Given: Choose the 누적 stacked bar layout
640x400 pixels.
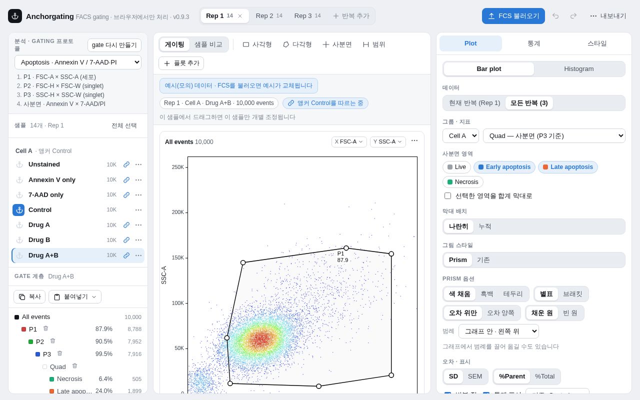Looking at the screenshot, I should click(485, 226).
